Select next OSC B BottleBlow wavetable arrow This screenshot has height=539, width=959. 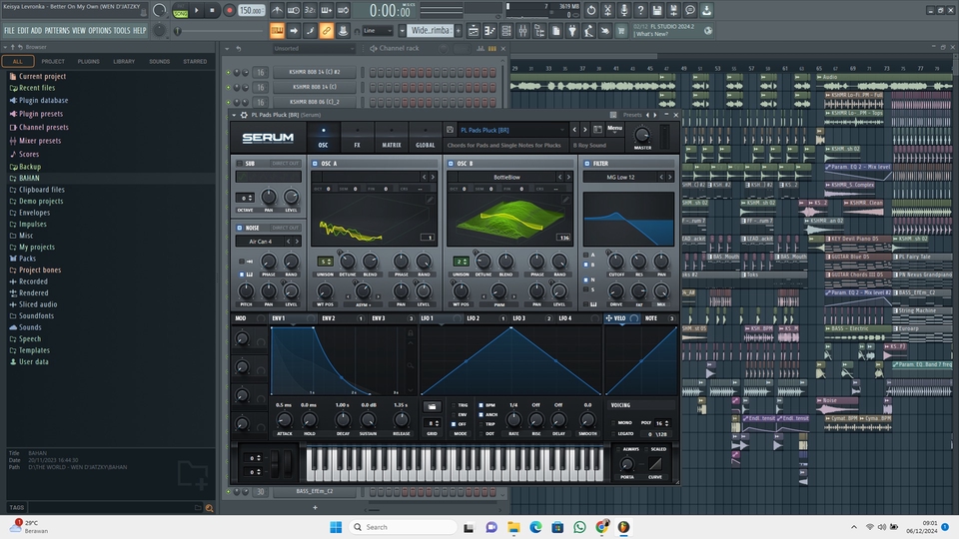(568, 178)
